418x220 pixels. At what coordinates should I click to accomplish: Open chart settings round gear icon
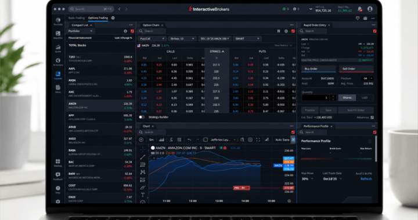point(250,140)
